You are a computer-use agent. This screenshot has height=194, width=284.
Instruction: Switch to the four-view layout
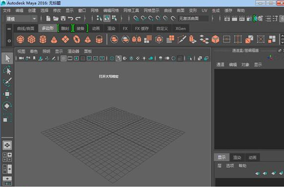tap(7, 157)
